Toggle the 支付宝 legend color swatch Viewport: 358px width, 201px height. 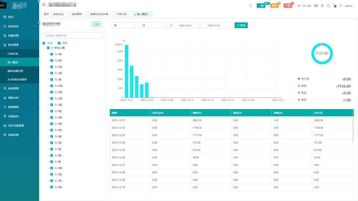[x=299, y=79]
